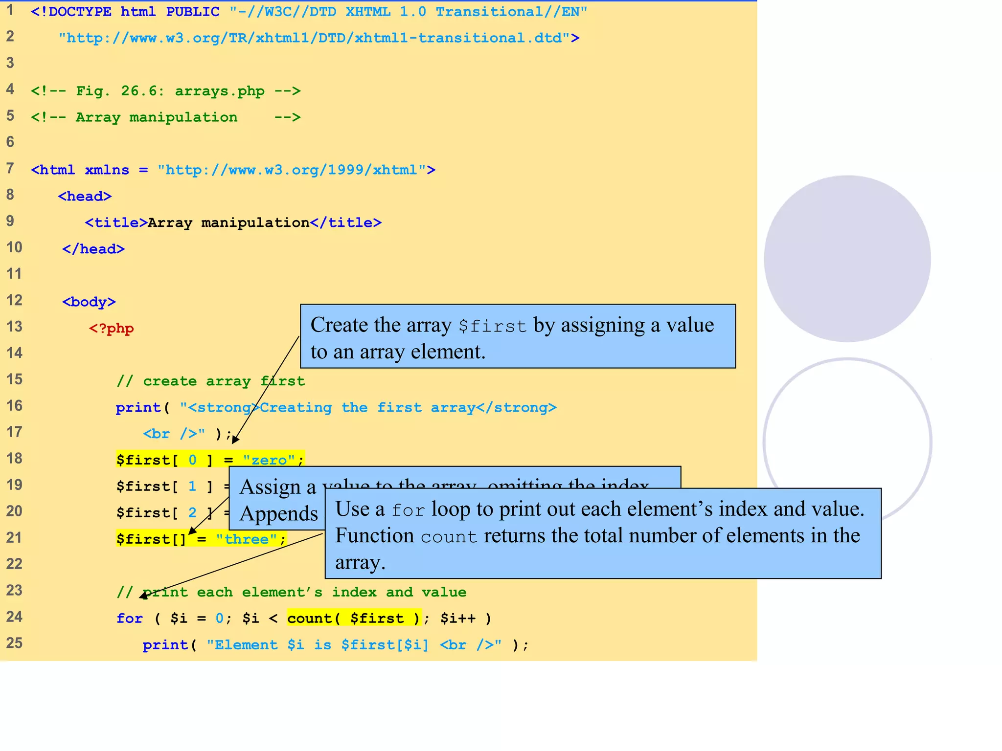Click the $first[ 1 ] assignment on line 19
This screenshot has height=751, width=1002.
click(173, 486)
